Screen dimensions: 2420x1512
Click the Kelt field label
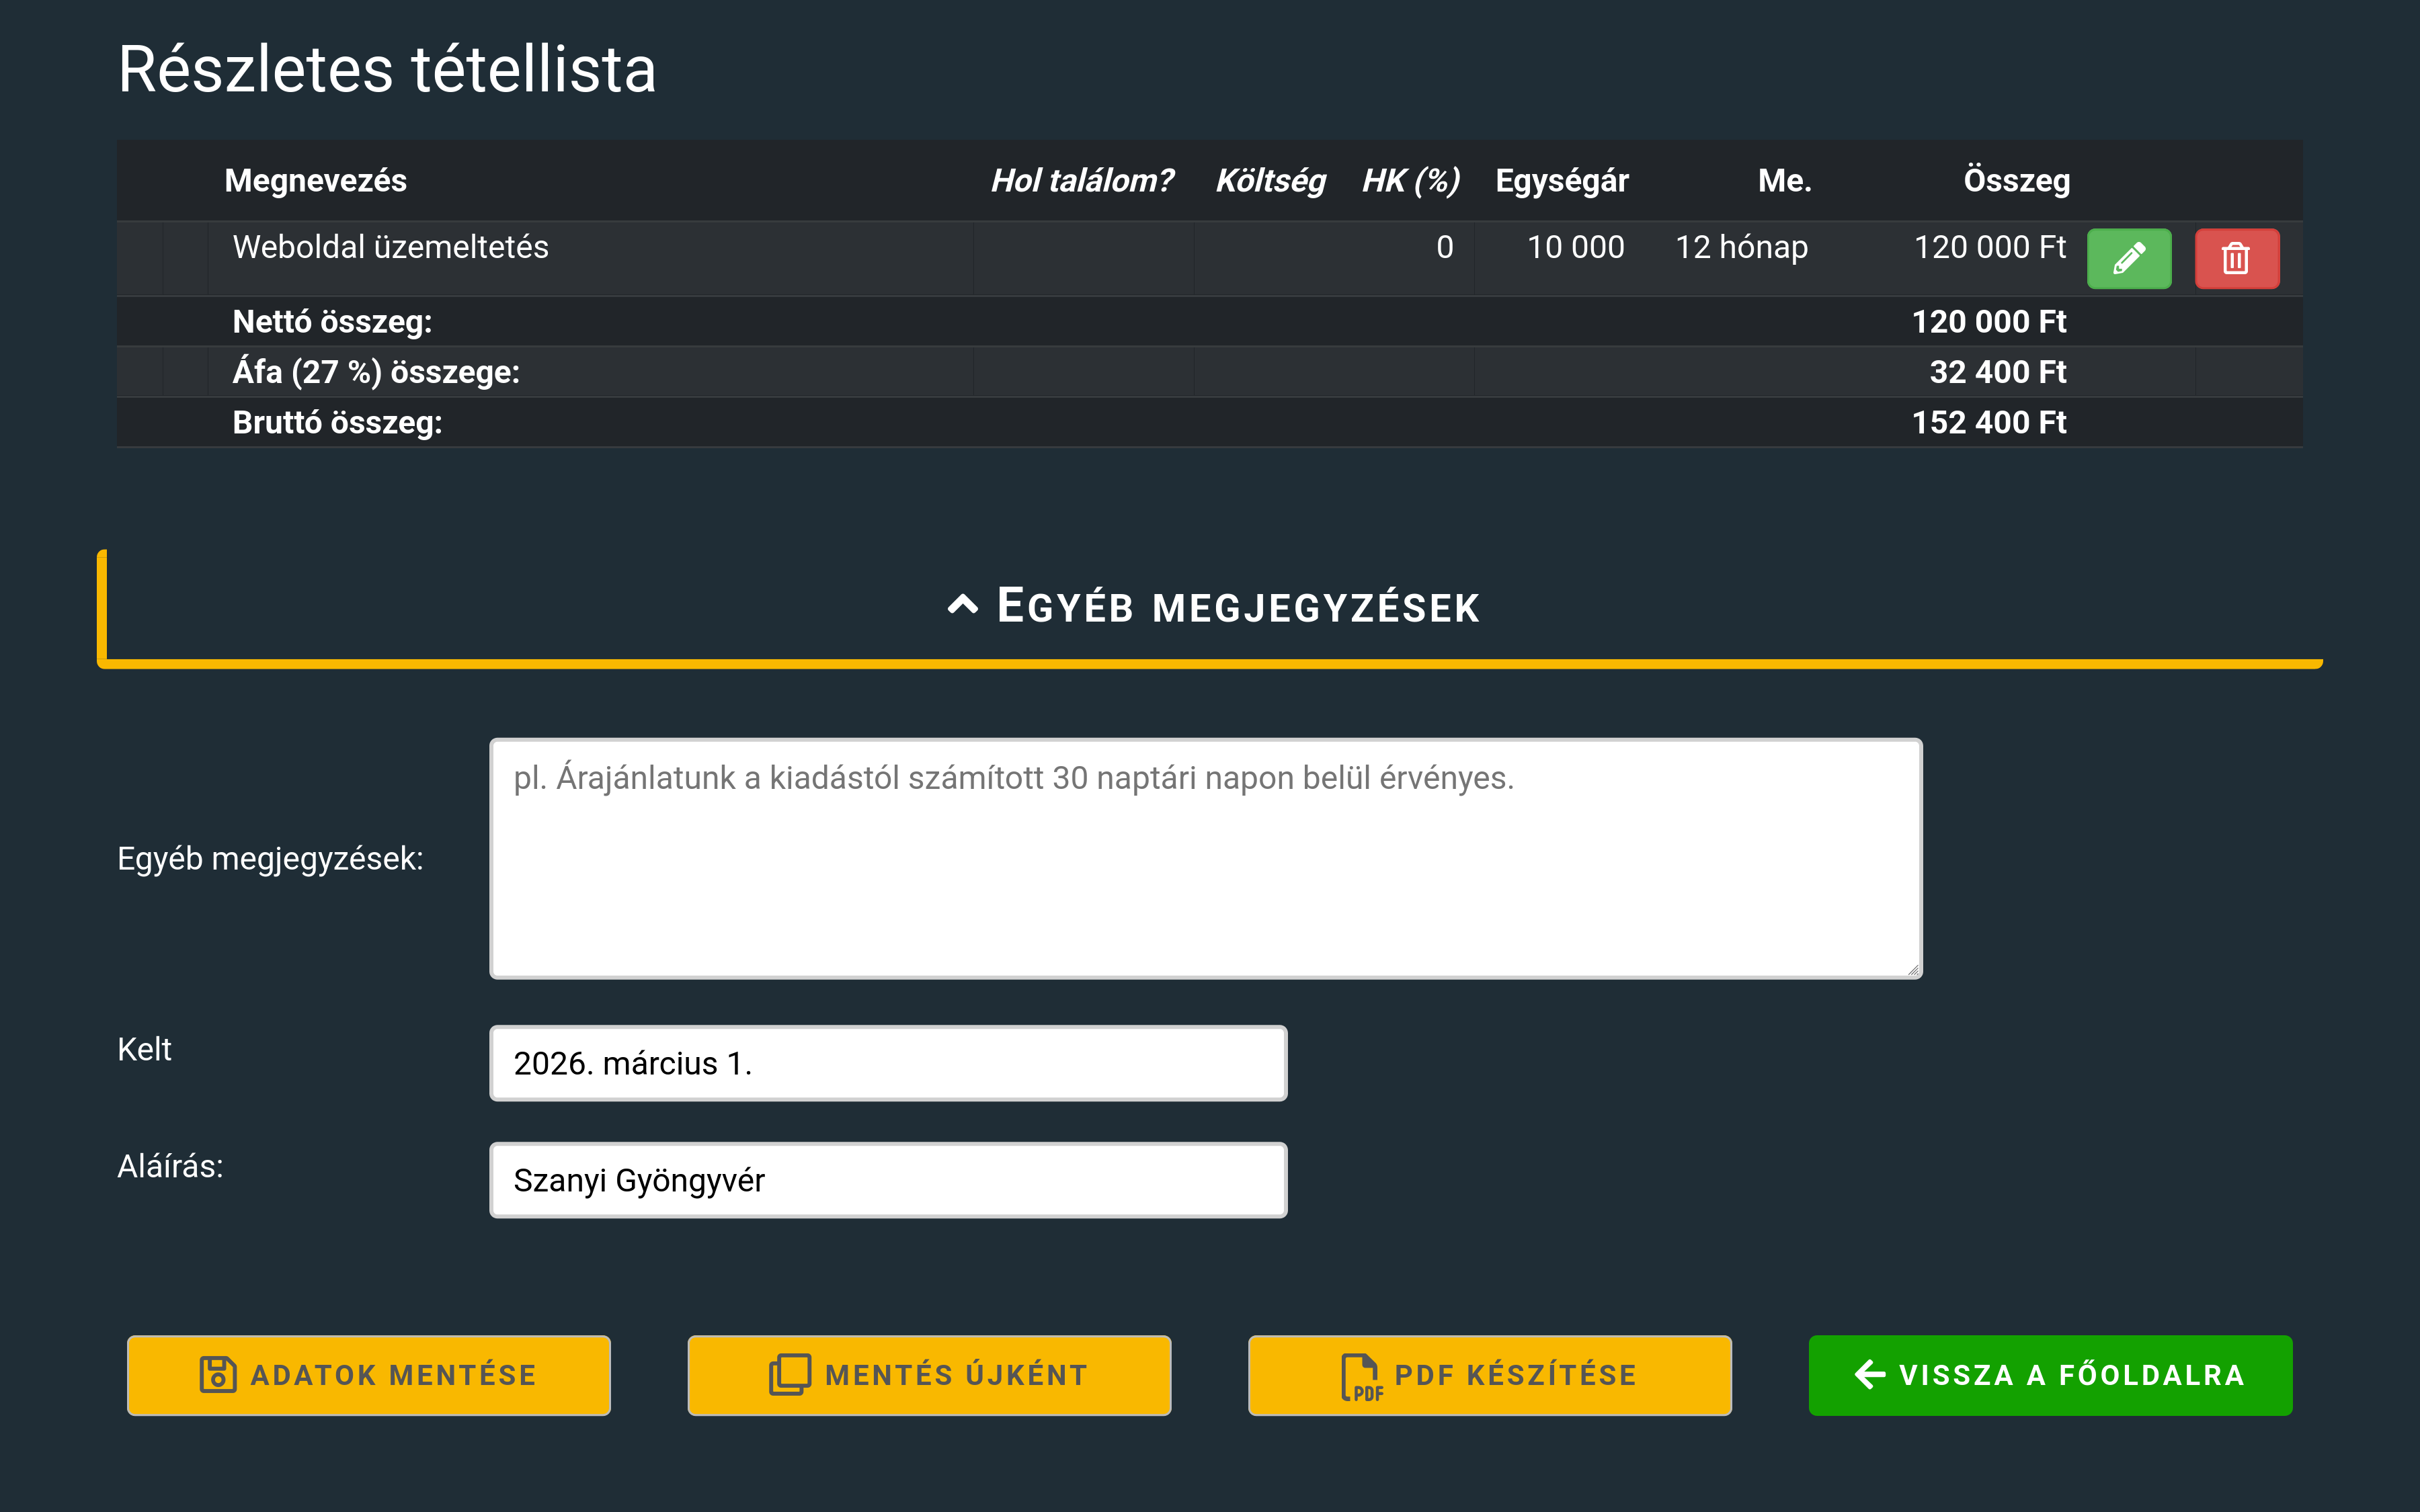point(144,1049)
